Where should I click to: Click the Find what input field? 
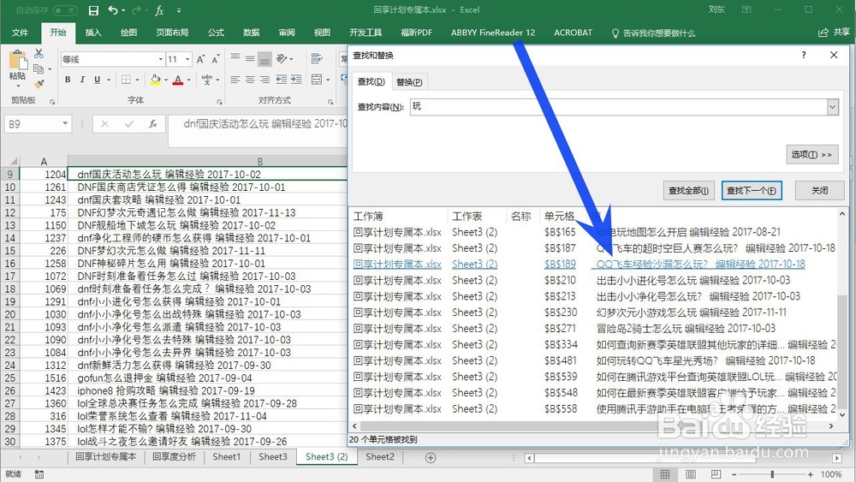pyautogui.click(x=619, y=107)
